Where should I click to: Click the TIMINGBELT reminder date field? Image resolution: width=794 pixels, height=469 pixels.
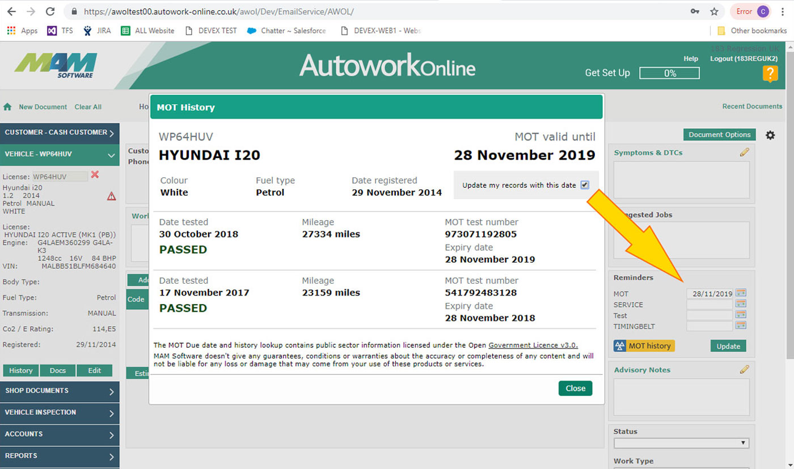coord(709,326)
